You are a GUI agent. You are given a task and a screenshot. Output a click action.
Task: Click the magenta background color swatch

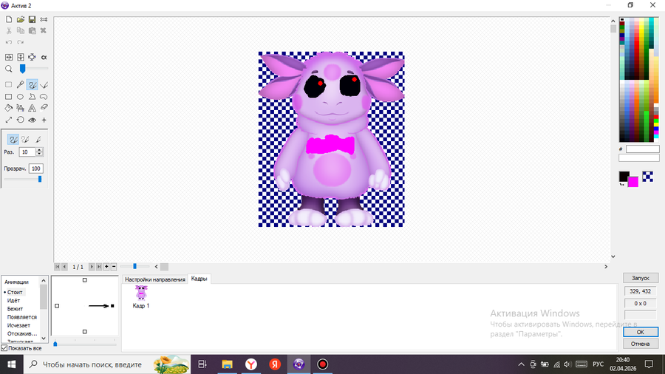(x=634, y=183)
